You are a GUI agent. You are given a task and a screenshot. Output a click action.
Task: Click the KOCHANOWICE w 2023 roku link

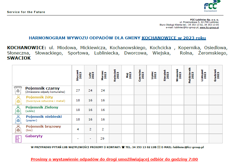[x=174, y=38]
